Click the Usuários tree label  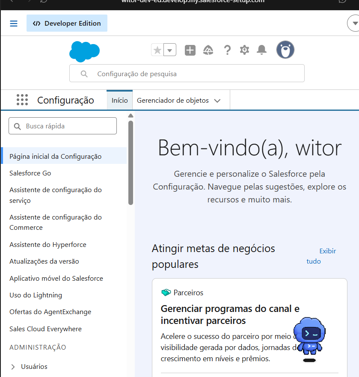tap(34, 366)
